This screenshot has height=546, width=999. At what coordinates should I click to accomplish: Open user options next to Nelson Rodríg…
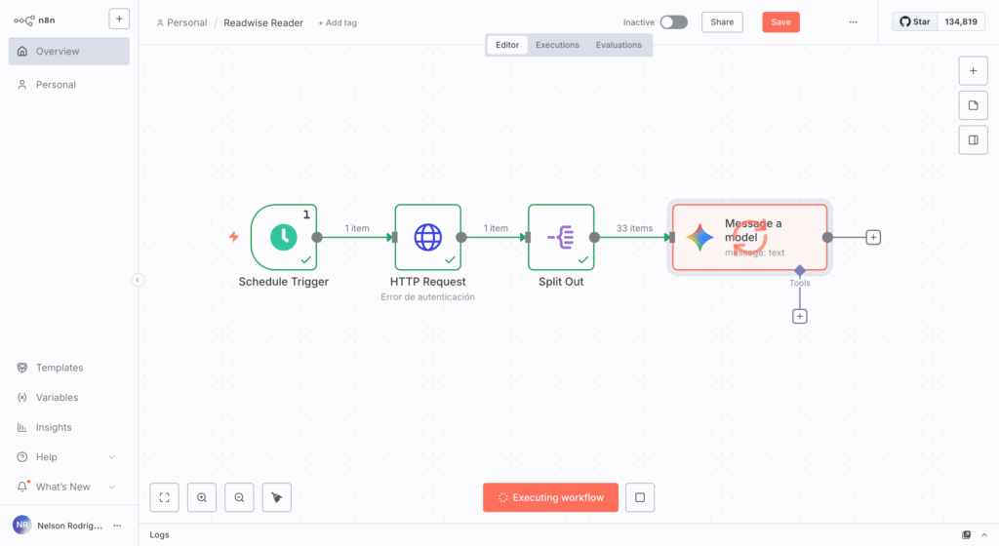coord(117,526)
